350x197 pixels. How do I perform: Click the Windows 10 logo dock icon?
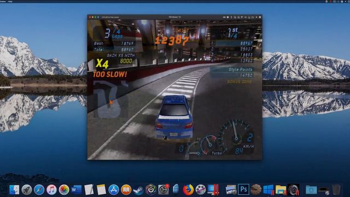(269, 190)
